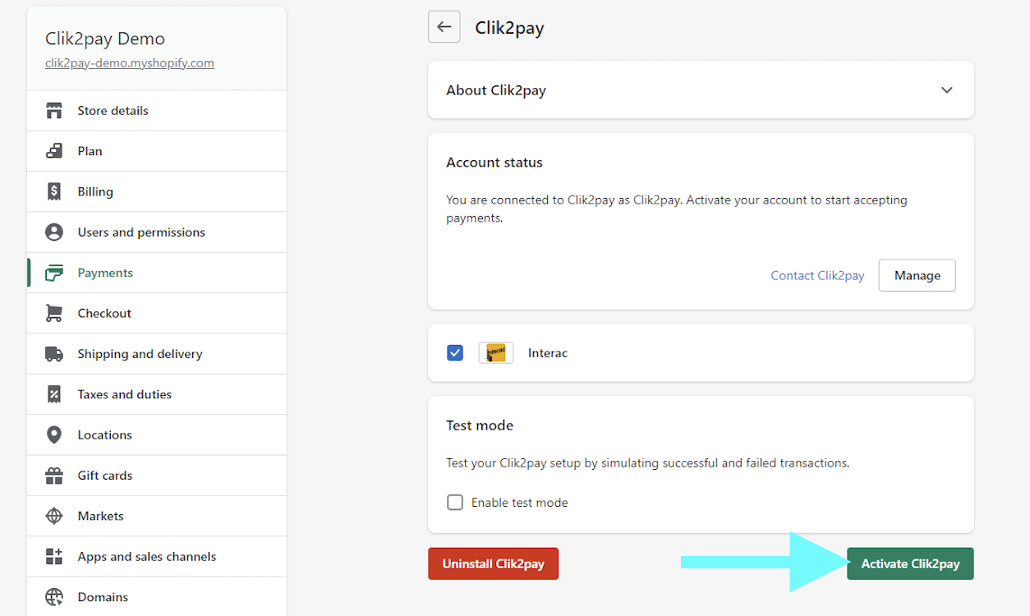
Task: Open the Plan settings page
Action: click(157, 151)
